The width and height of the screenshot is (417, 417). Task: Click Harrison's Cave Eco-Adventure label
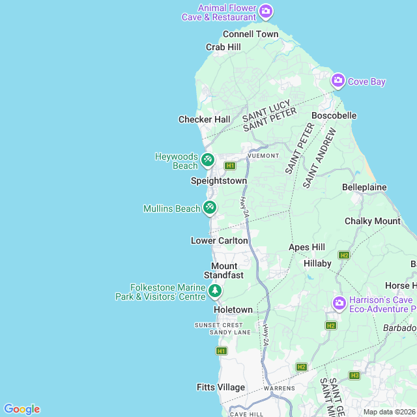382,304
